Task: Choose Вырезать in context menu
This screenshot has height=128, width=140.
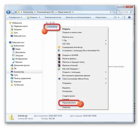Action: pos(83,88)
